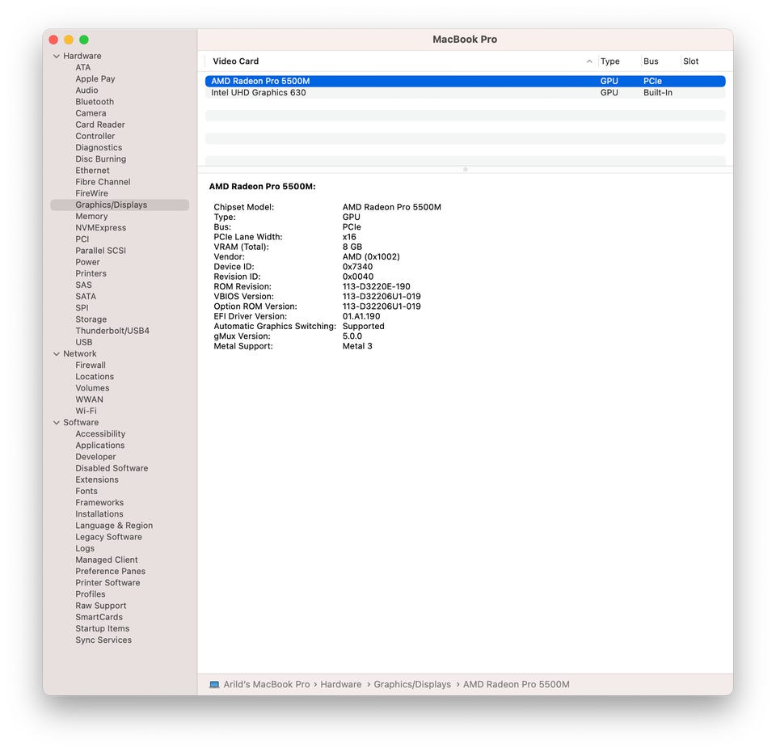The width and height of the screenshot is (776, 752).
Task: Open Startup Items in the sidebar
Action: tap(102, 628)
